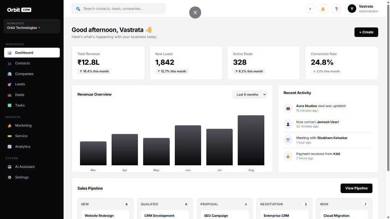Focus the search contacts input field
390x219 pixels.
coord(119,8)
